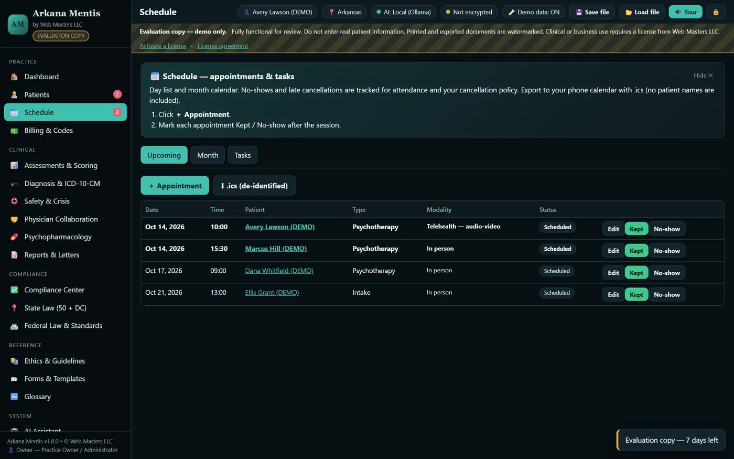734x459 pixels.
Task: Start the Tour
Action: click(685, 12)
